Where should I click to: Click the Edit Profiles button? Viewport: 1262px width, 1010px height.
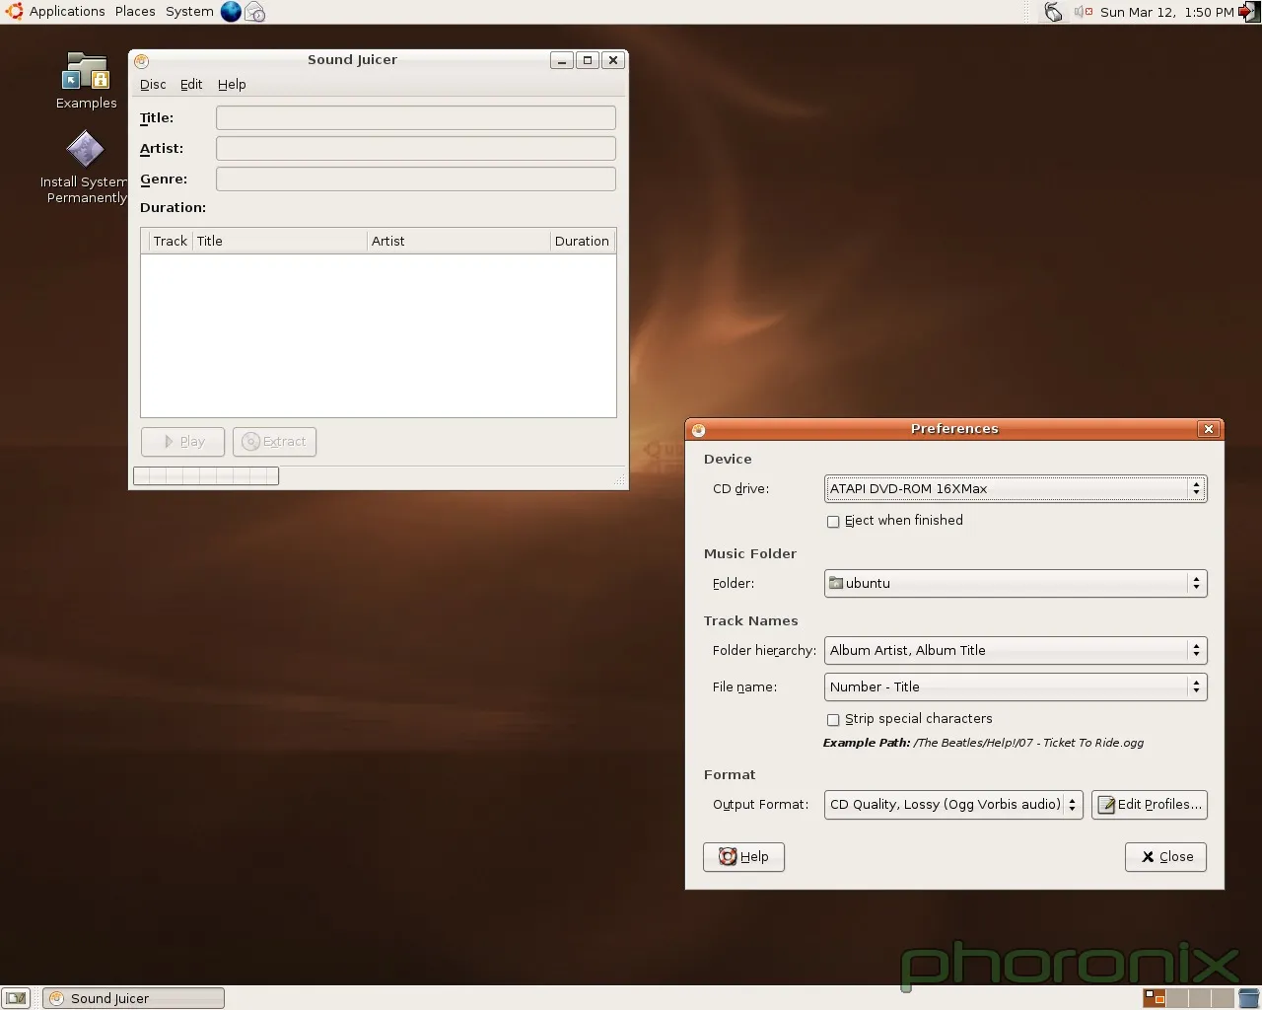[1150, 805]
